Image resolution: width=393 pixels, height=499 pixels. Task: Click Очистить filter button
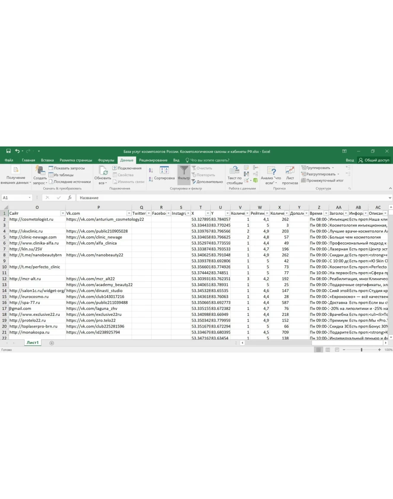tap(202, 168)
